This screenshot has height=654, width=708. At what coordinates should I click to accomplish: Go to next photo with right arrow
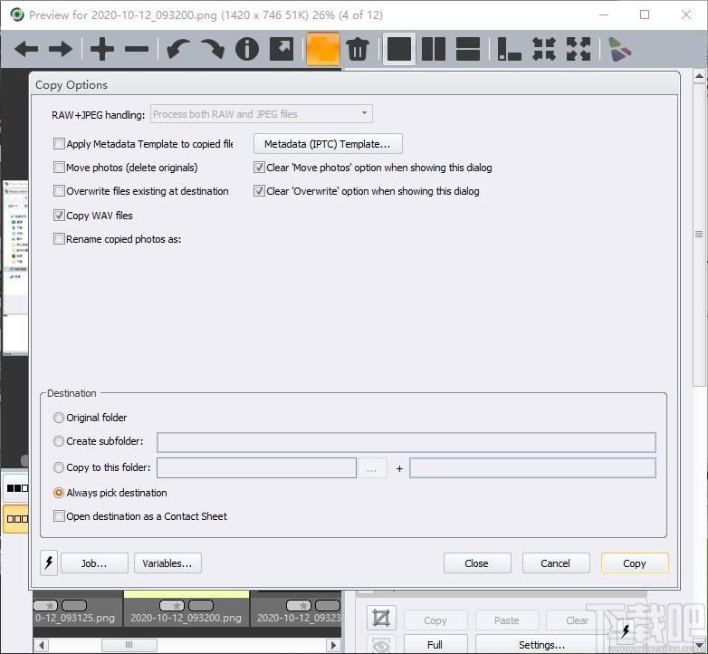tap(61, 49)
